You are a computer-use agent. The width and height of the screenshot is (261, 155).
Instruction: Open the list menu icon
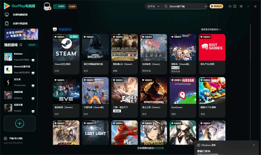[241, 6]
